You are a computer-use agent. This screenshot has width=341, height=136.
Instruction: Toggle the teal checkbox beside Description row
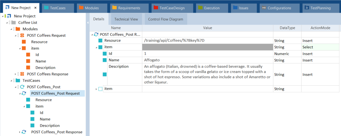[105, 74]
